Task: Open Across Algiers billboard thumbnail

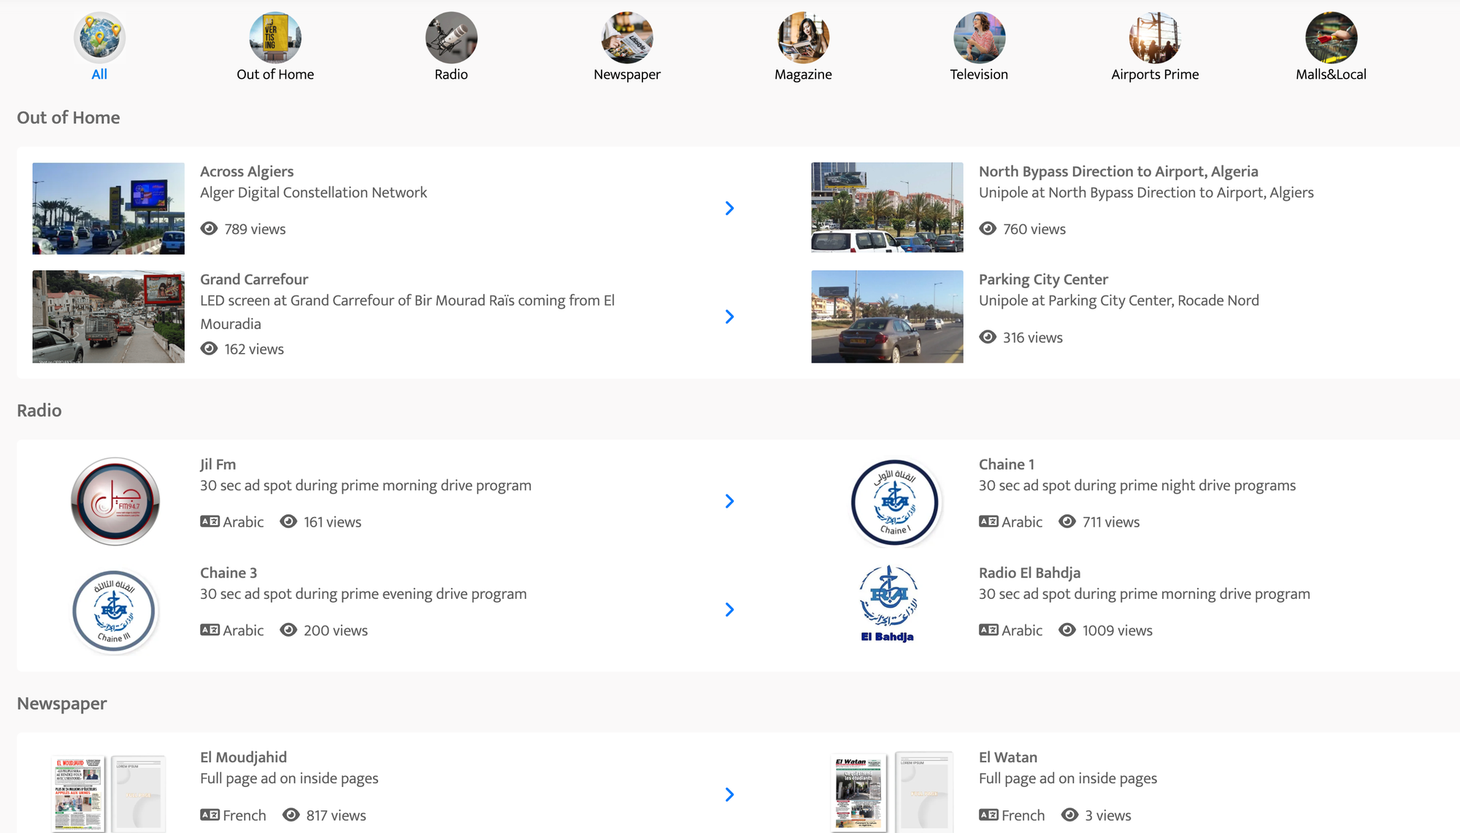Action: coord(108,209)
